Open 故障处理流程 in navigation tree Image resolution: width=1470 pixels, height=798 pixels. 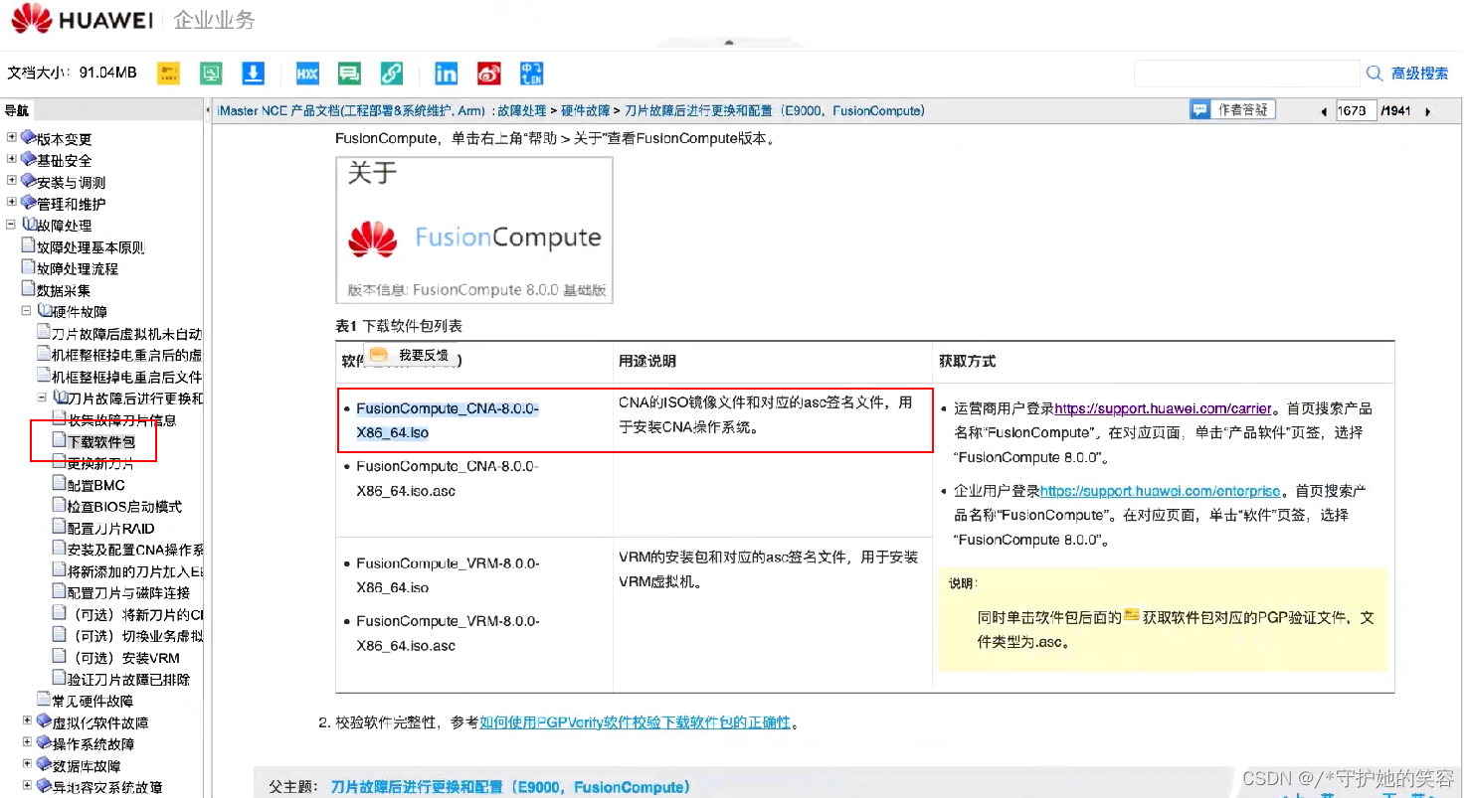point(78,269)
